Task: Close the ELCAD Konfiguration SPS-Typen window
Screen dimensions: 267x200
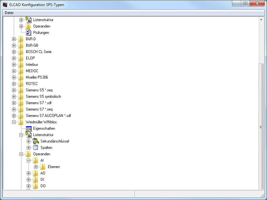Action: (x=257, y=3)
